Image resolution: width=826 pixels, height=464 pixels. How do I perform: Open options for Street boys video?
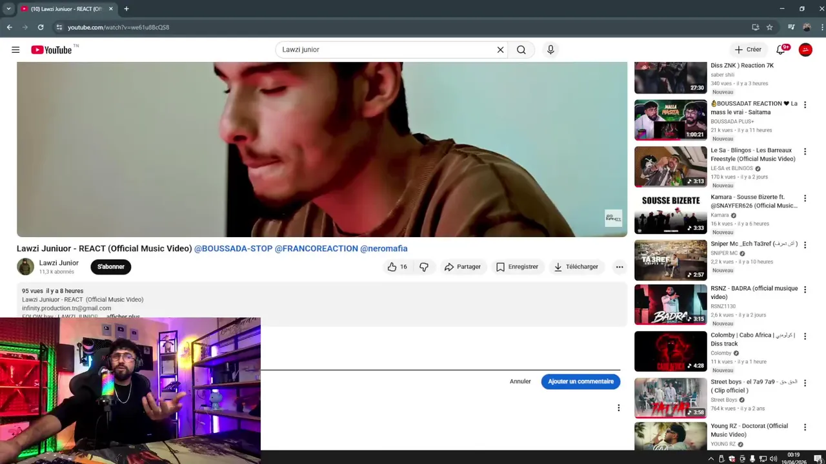(x=805, y=383)
